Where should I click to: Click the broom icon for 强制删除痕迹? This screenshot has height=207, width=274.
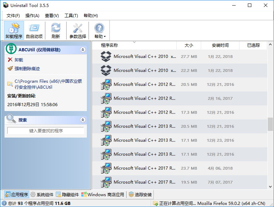[x=10, y=68]
